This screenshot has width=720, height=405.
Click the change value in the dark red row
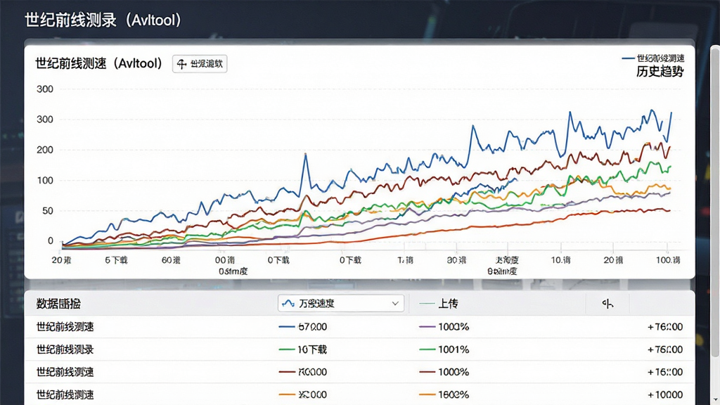(665, 372)
